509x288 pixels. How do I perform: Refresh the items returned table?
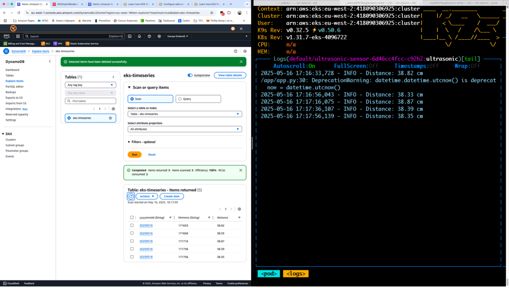pos(131,196)
